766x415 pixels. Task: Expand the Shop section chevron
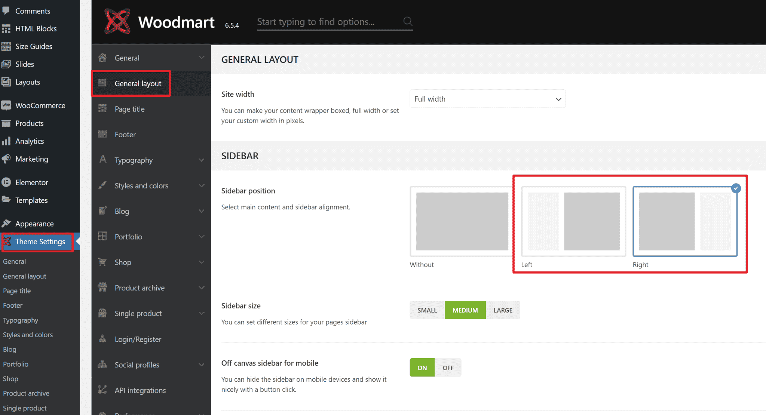tap(202, 262)
